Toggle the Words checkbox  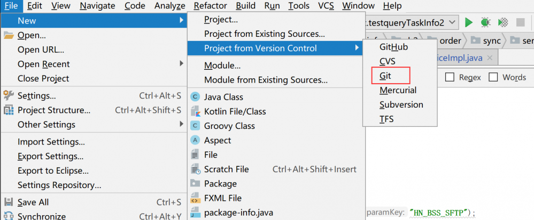[493, 77]
